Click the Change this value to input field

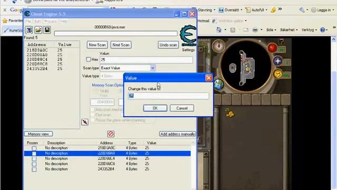(x=168, y=96)
